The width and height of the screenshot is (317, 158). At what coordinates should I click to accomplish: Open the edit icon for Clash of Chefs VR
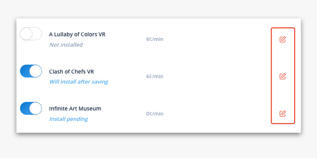tap(282, 76)
